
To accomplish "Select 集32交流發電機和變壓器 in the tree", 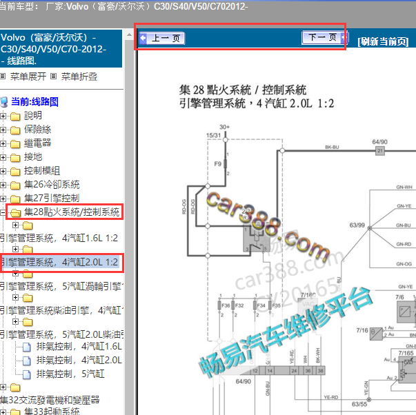I will click(50, 400).
